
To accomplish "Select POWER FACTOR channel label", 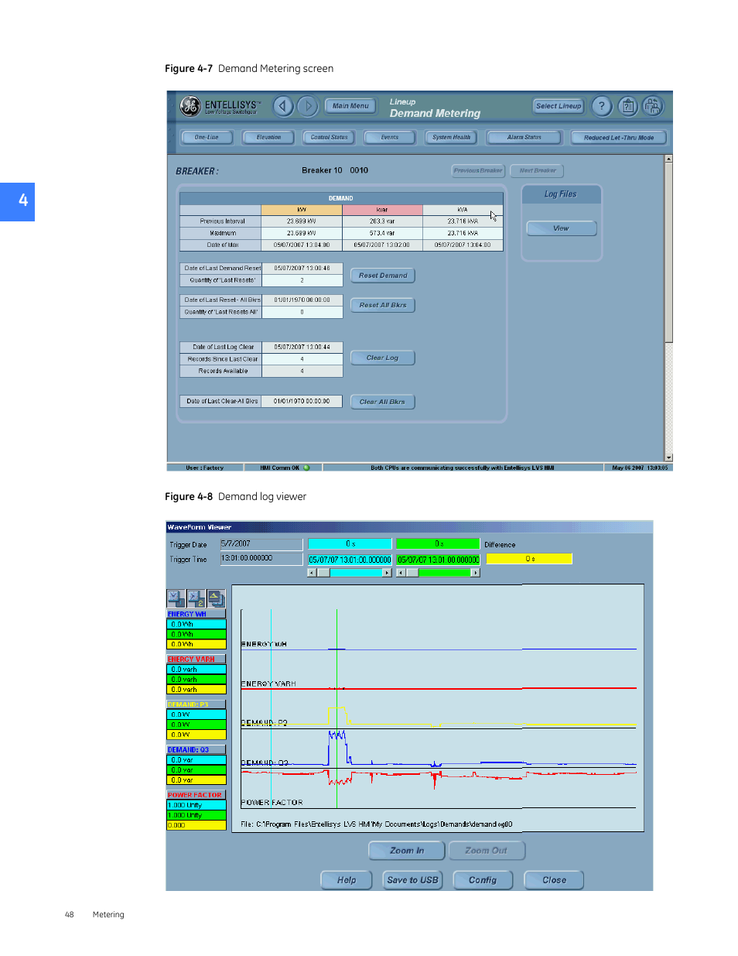I will [196, 795].
